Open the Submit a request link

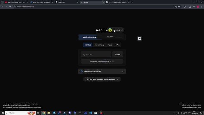(102, 79)
